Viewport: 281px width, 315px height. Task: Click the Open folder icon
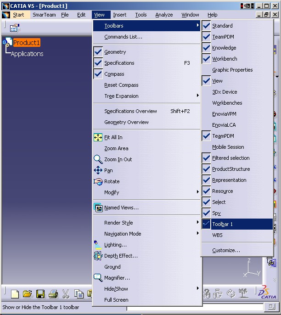click(27, 294)
